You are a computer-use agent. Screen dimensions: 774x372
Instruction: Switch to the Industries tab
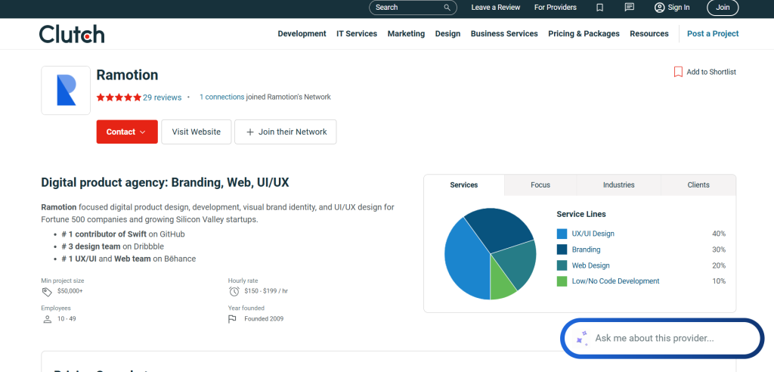tap(618, 185)
